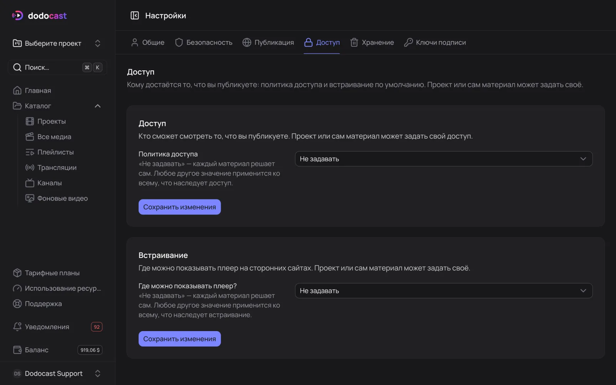
Task: Open Плейлисты in the sidebar
Action: point(55,152)
